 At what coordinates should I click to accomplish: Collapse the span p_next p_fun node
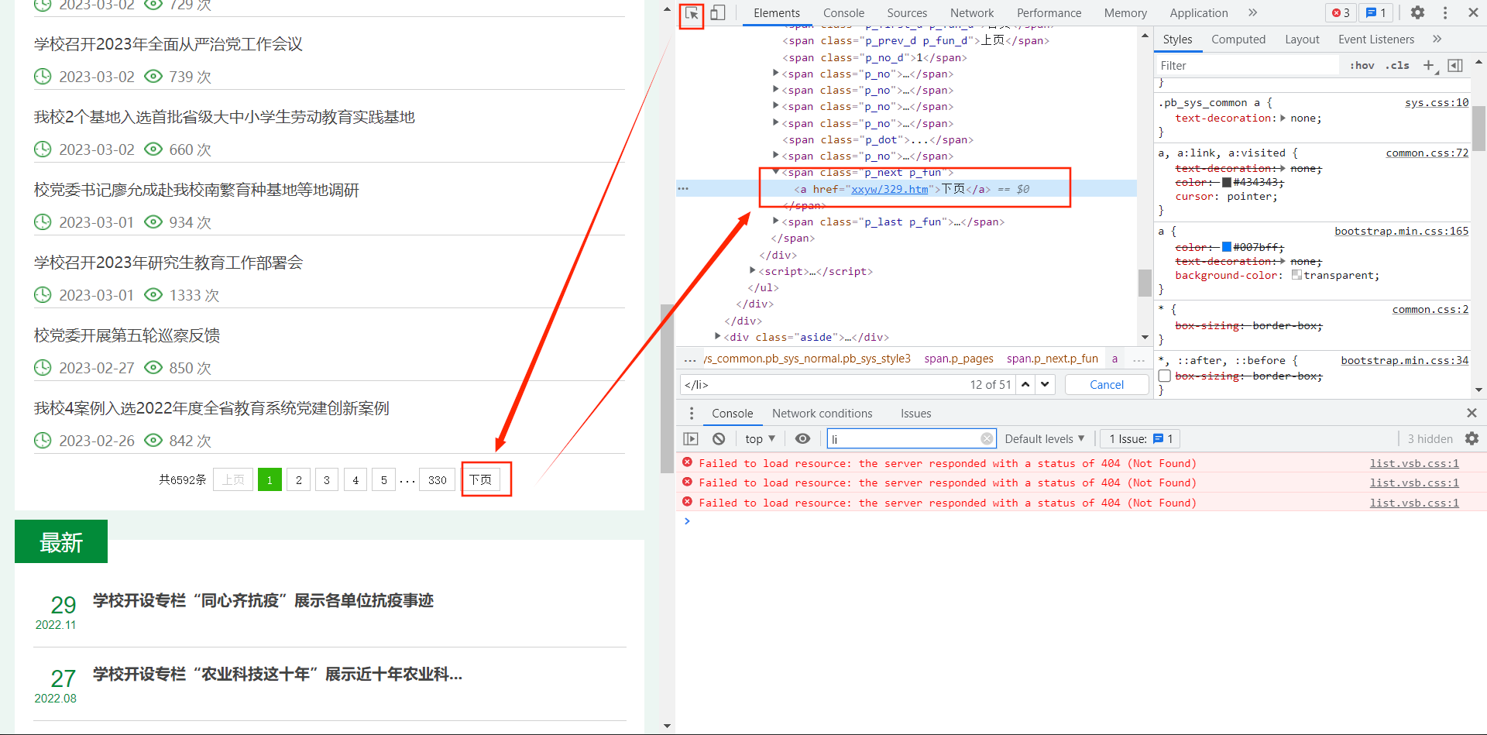(776, 173)
